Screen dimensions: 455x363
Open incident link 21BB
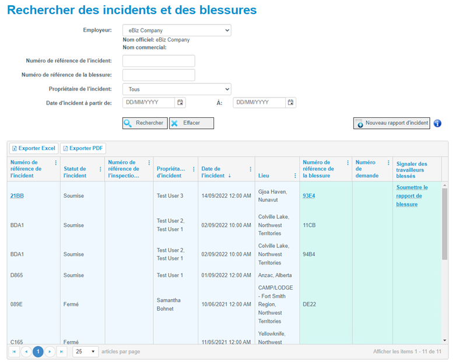tap(17, 196)
